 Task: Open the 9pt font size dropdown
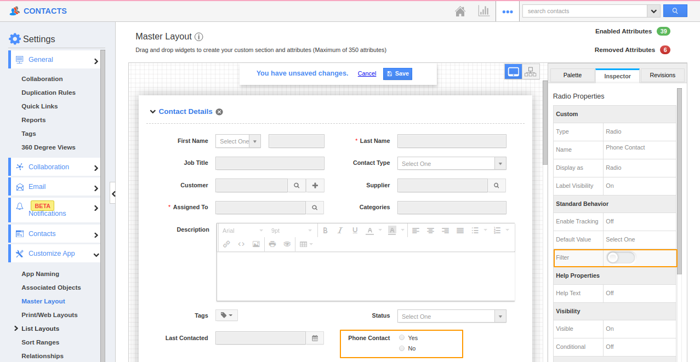[x=292, y=231]
